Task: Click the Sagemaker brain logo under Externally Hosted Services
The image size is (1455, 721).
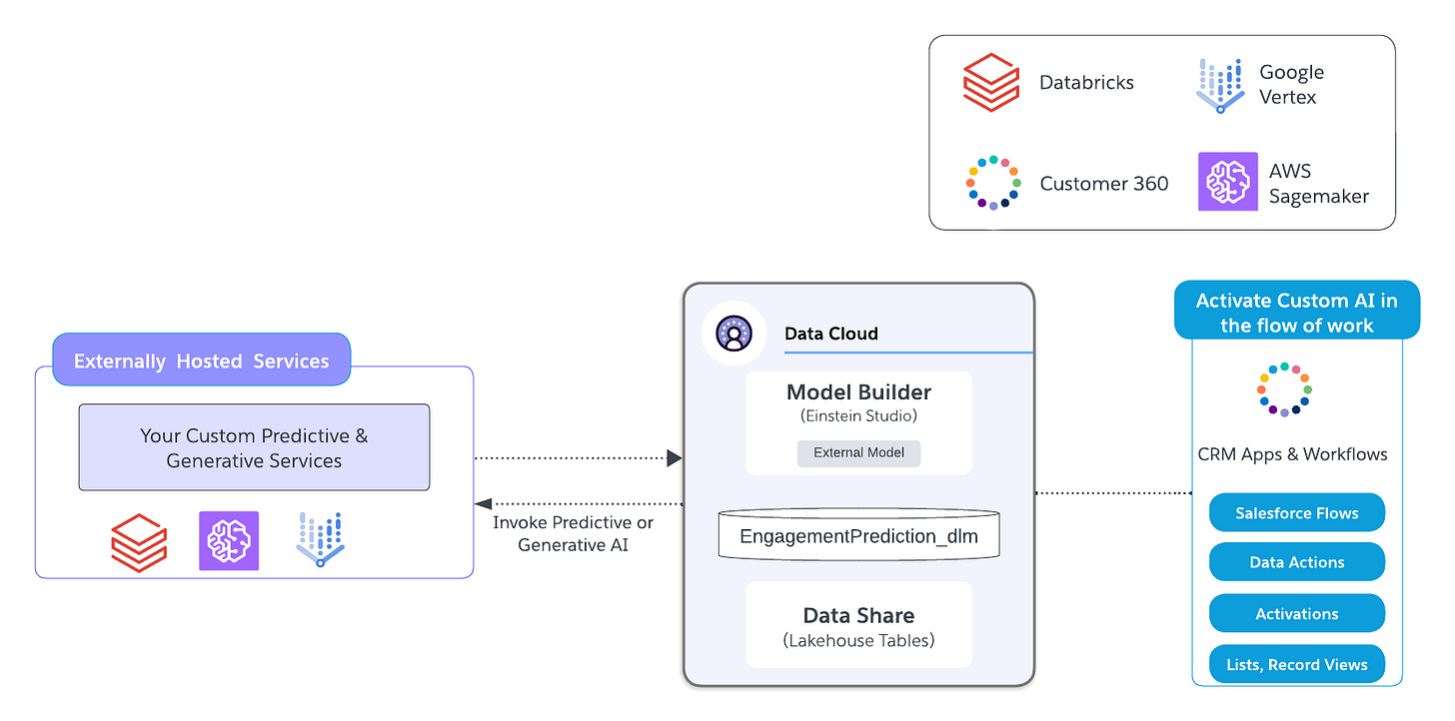Action: tap(229, 541)
